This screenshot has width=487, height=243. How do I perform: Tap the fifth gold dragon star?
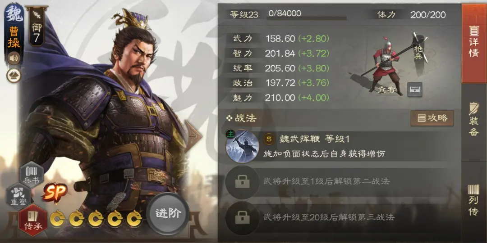click(x=134, y=218)
